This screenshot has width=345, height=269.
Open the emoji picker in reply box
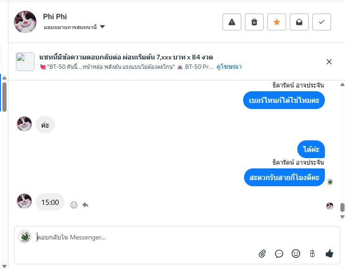(x=296, y=254)
